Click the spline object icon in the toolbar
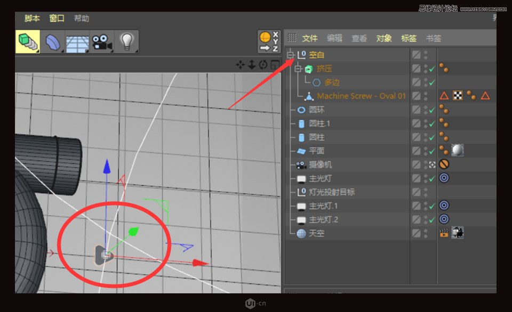Screen dimensions: 512x312 tap(53, 40)
